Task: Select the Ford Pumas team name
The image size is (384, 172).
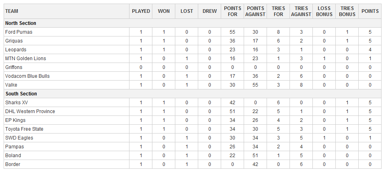Action: tap(18, 32)
